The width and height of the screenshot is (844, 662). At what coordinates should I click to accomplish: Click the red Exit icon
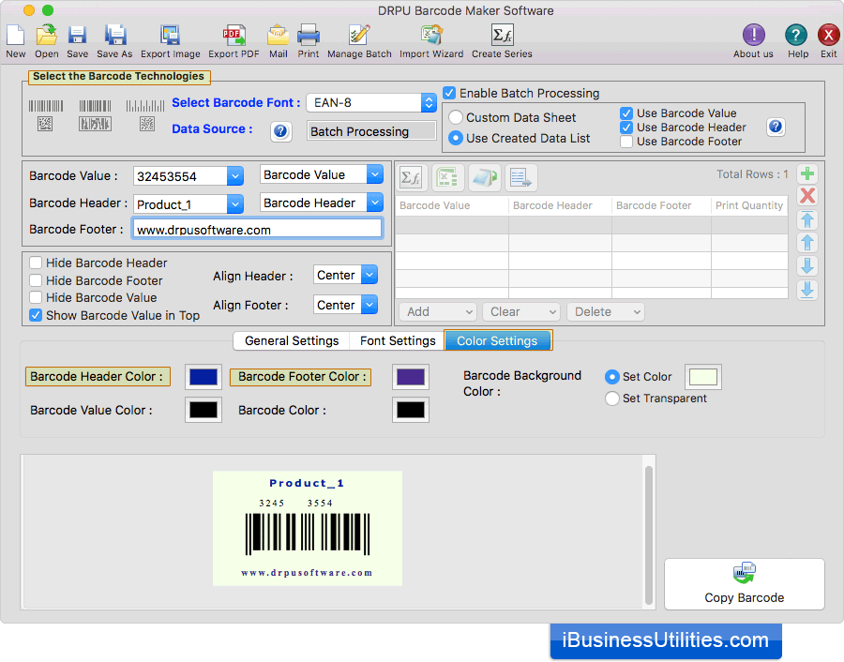pyautogui.click(x=828, y=36)
